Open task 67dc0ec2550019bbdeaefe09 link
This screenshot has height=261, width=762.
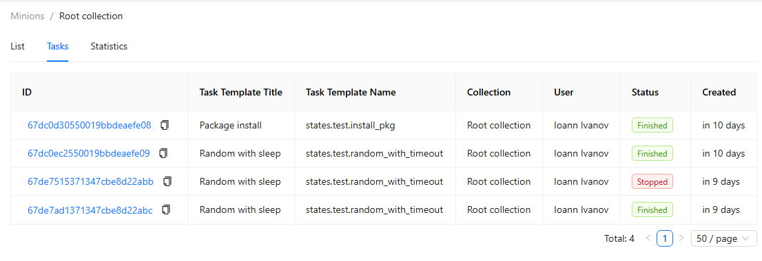pyautogui.click(x=89, y=153)
